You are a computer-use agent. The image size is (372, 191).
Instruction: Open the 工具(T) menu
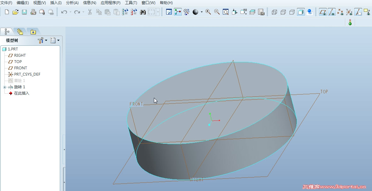click(131, 3)
